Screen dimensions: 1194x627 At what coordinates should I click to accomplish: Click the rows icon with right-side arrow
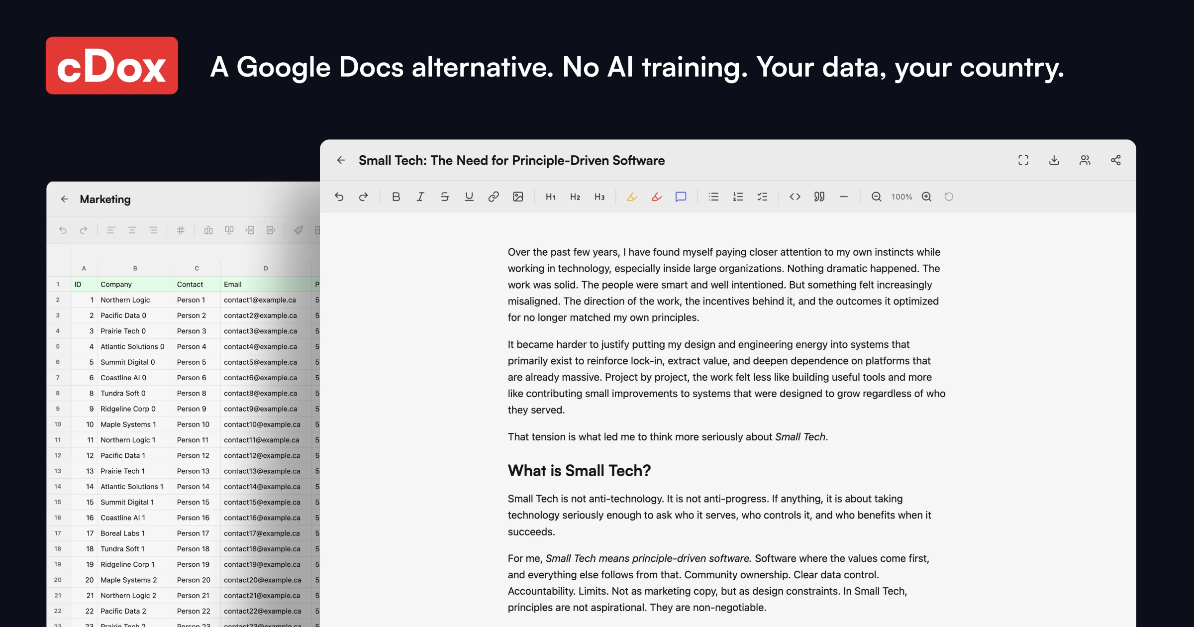point(271,230)
